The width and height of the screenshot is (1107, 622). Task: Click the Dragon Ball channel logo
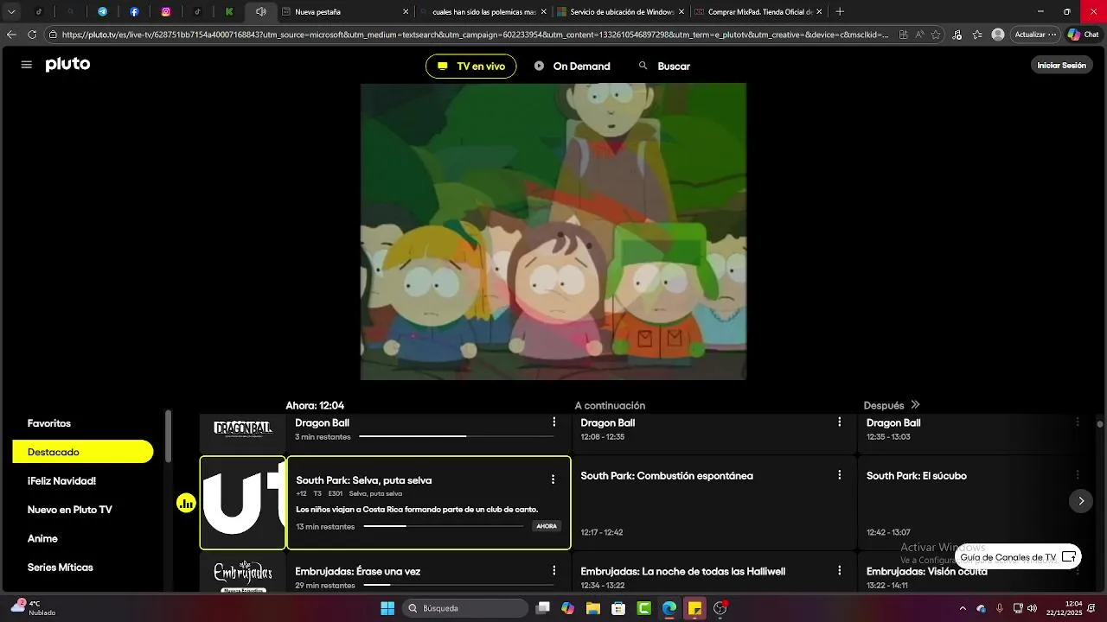(x=243, y=428)
